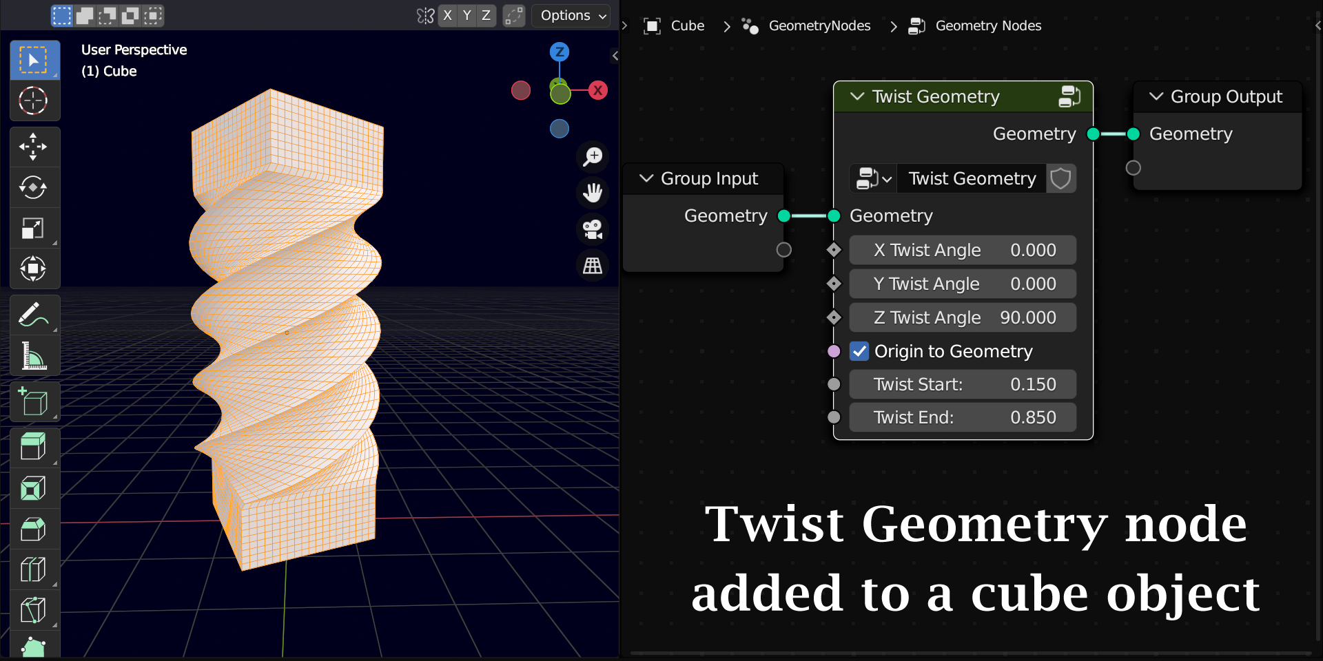Switch to orthographic grid view toggle
This screenshot has height=661, width=1323.
pyautogui.click(x=593, y=266)
